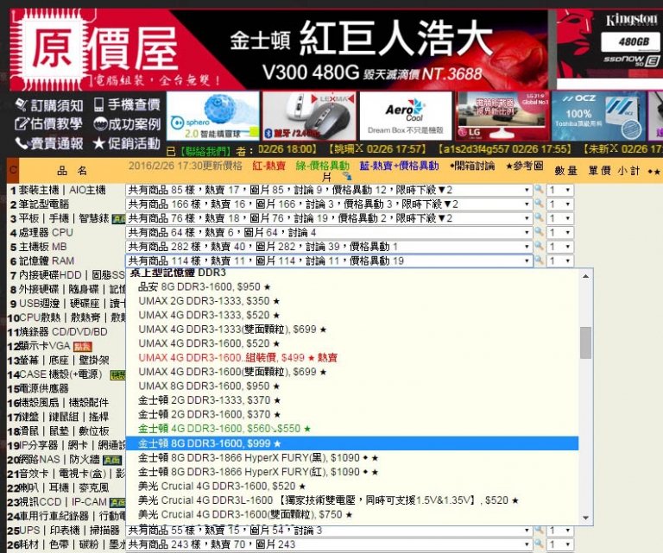Screen dimensions: 663x553
Task: Click search icon for 筆記型電腦 row
Action: [539, 204]
